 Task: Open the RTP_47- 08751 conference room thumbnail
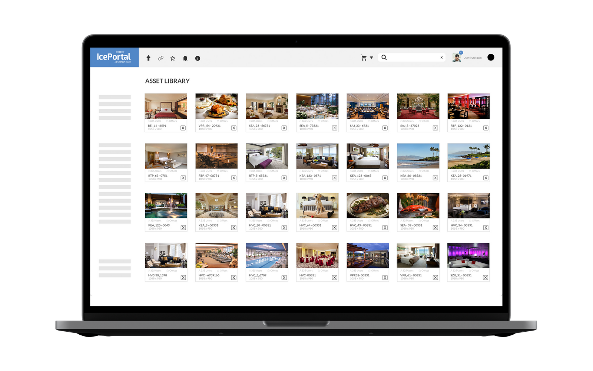pyautogui.click(x=216, y=156)
